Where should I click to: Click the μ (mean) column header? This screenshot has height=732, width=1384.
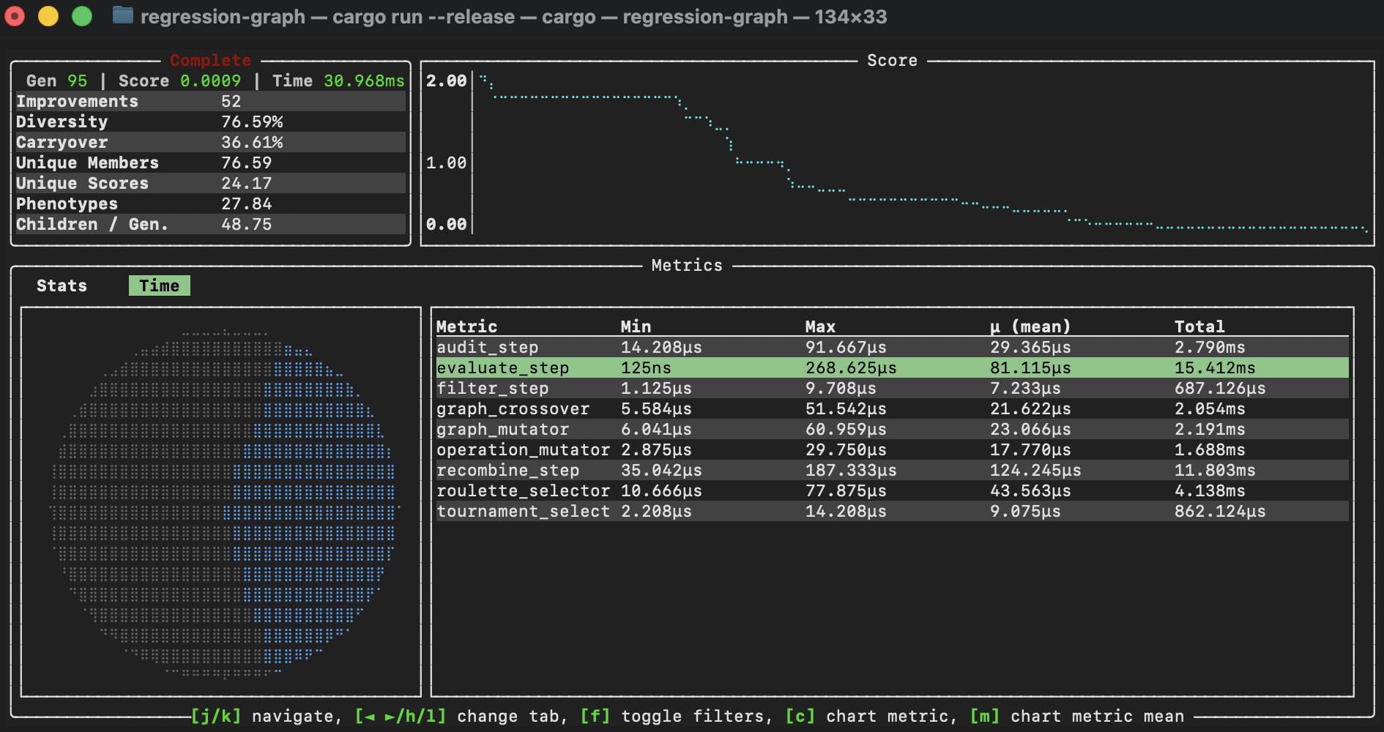coord(1030,326)
